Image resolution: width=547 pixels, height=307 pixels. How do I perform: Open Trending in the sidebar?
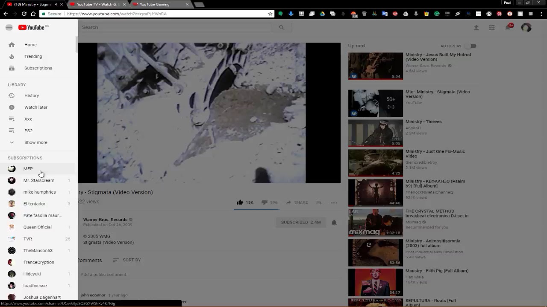38,56
